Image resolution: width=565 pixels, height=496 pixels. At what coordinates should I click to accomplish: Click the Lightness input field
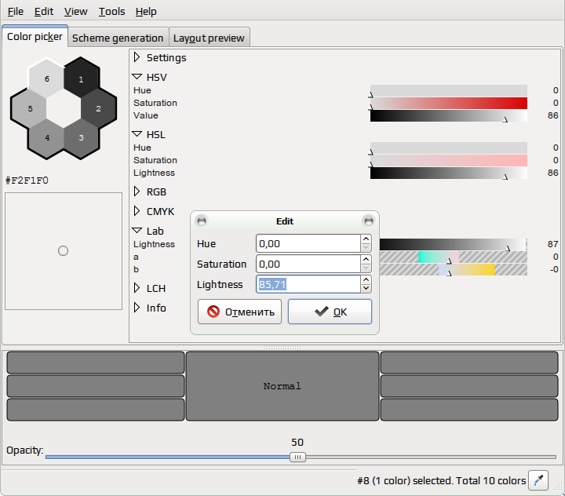pyautogui.click(x=308, y=284)
